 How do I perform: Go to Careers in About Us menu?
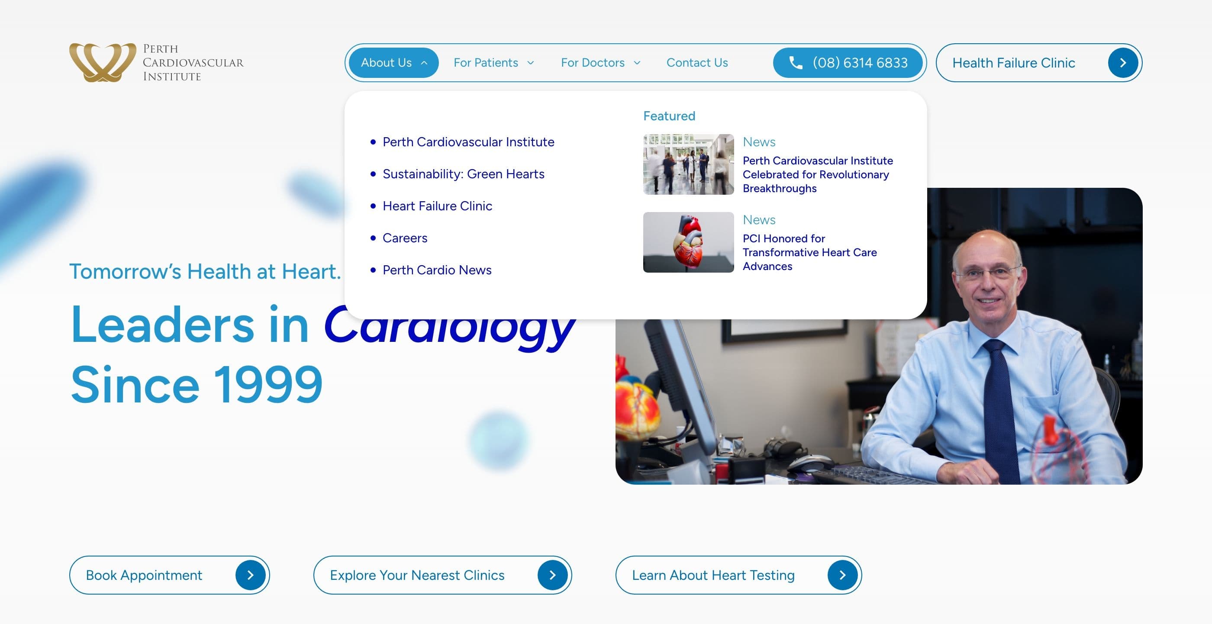[405, 238]
